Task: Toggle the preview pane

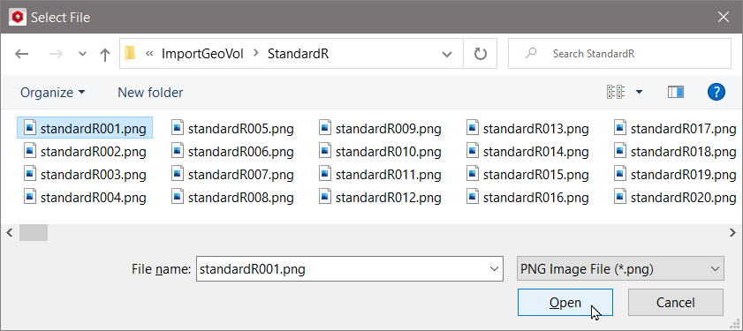Action: 676,92
